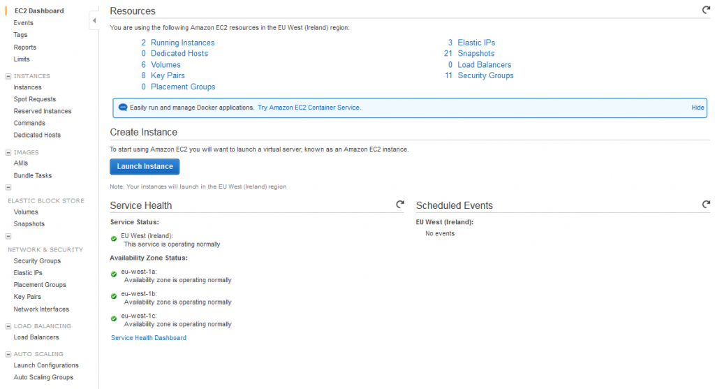Go to Instances in the sidebar
The width and height of the screenshot is (715, 389).
[27, 87]
